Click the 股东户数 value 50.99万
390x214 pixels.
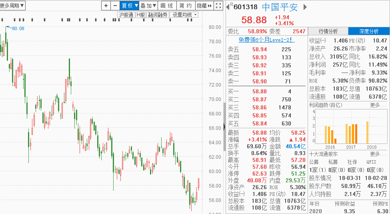pyautogui.click(x=350, y=186)
